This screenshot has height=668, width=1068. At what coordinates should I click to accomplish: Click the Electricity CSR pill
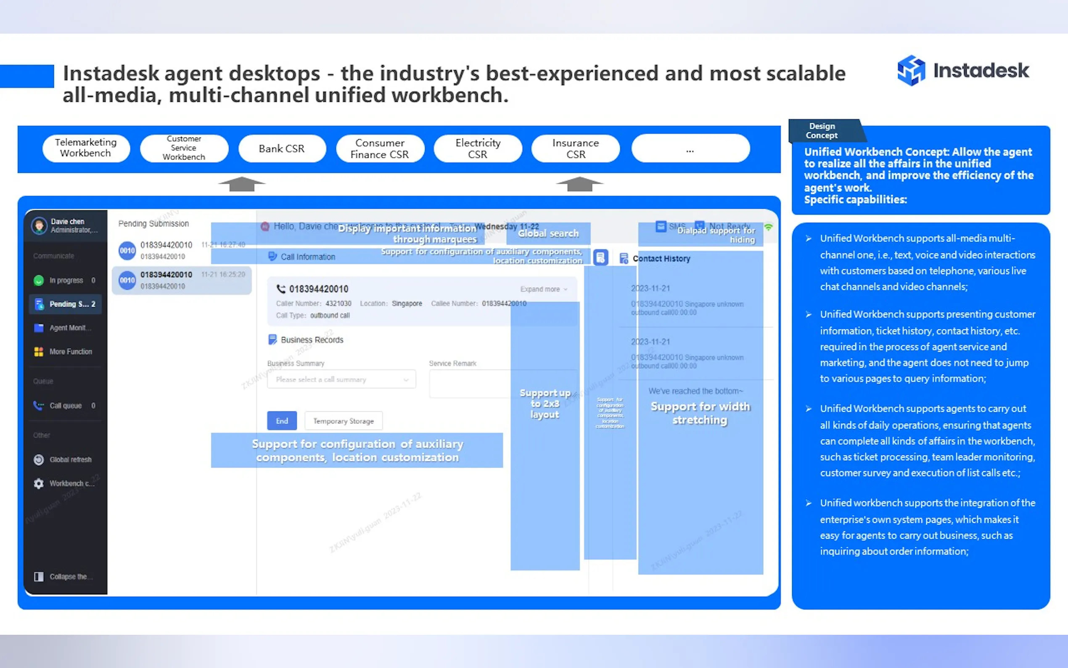click(478, 148)
